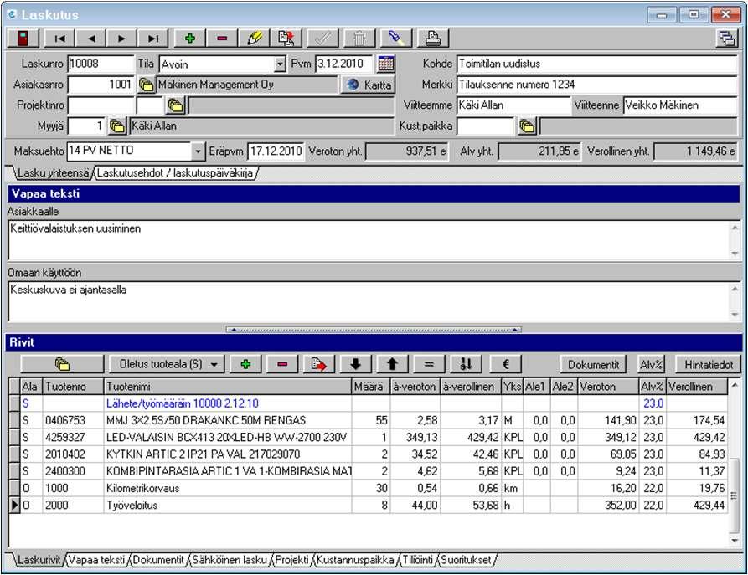Click the Alv% button in Rivit toolbar
The height and width of the screenshot is (575, 748).
point(651,365)
